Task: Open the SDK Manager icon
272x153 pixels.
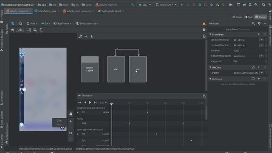Action: click(256, 5)
